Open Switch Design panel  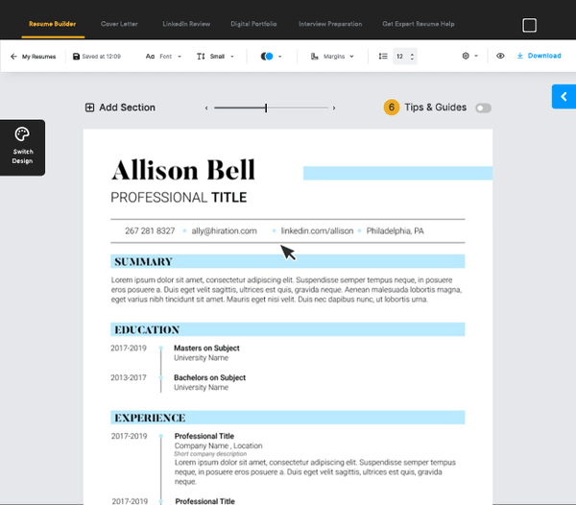click(22, 147)
